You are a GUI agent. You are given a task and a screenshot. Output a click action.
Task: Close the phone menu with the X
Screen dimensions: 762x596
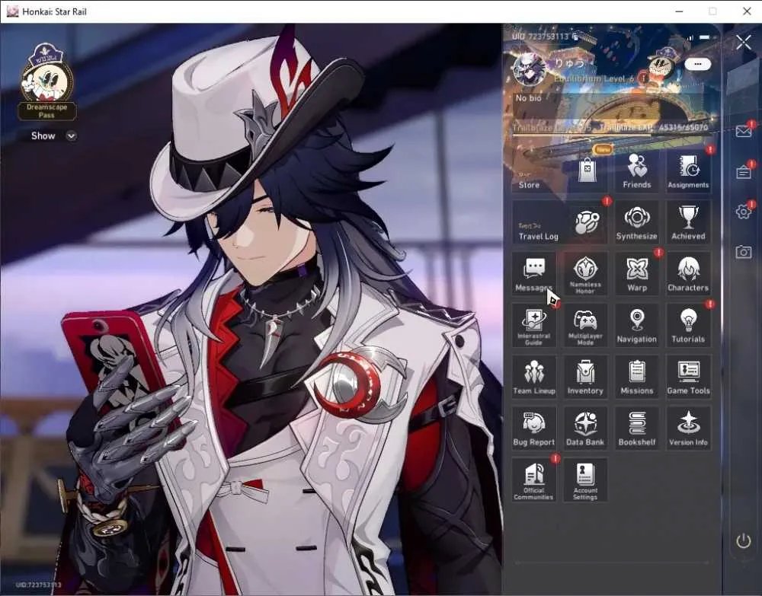tap(744, 43)
